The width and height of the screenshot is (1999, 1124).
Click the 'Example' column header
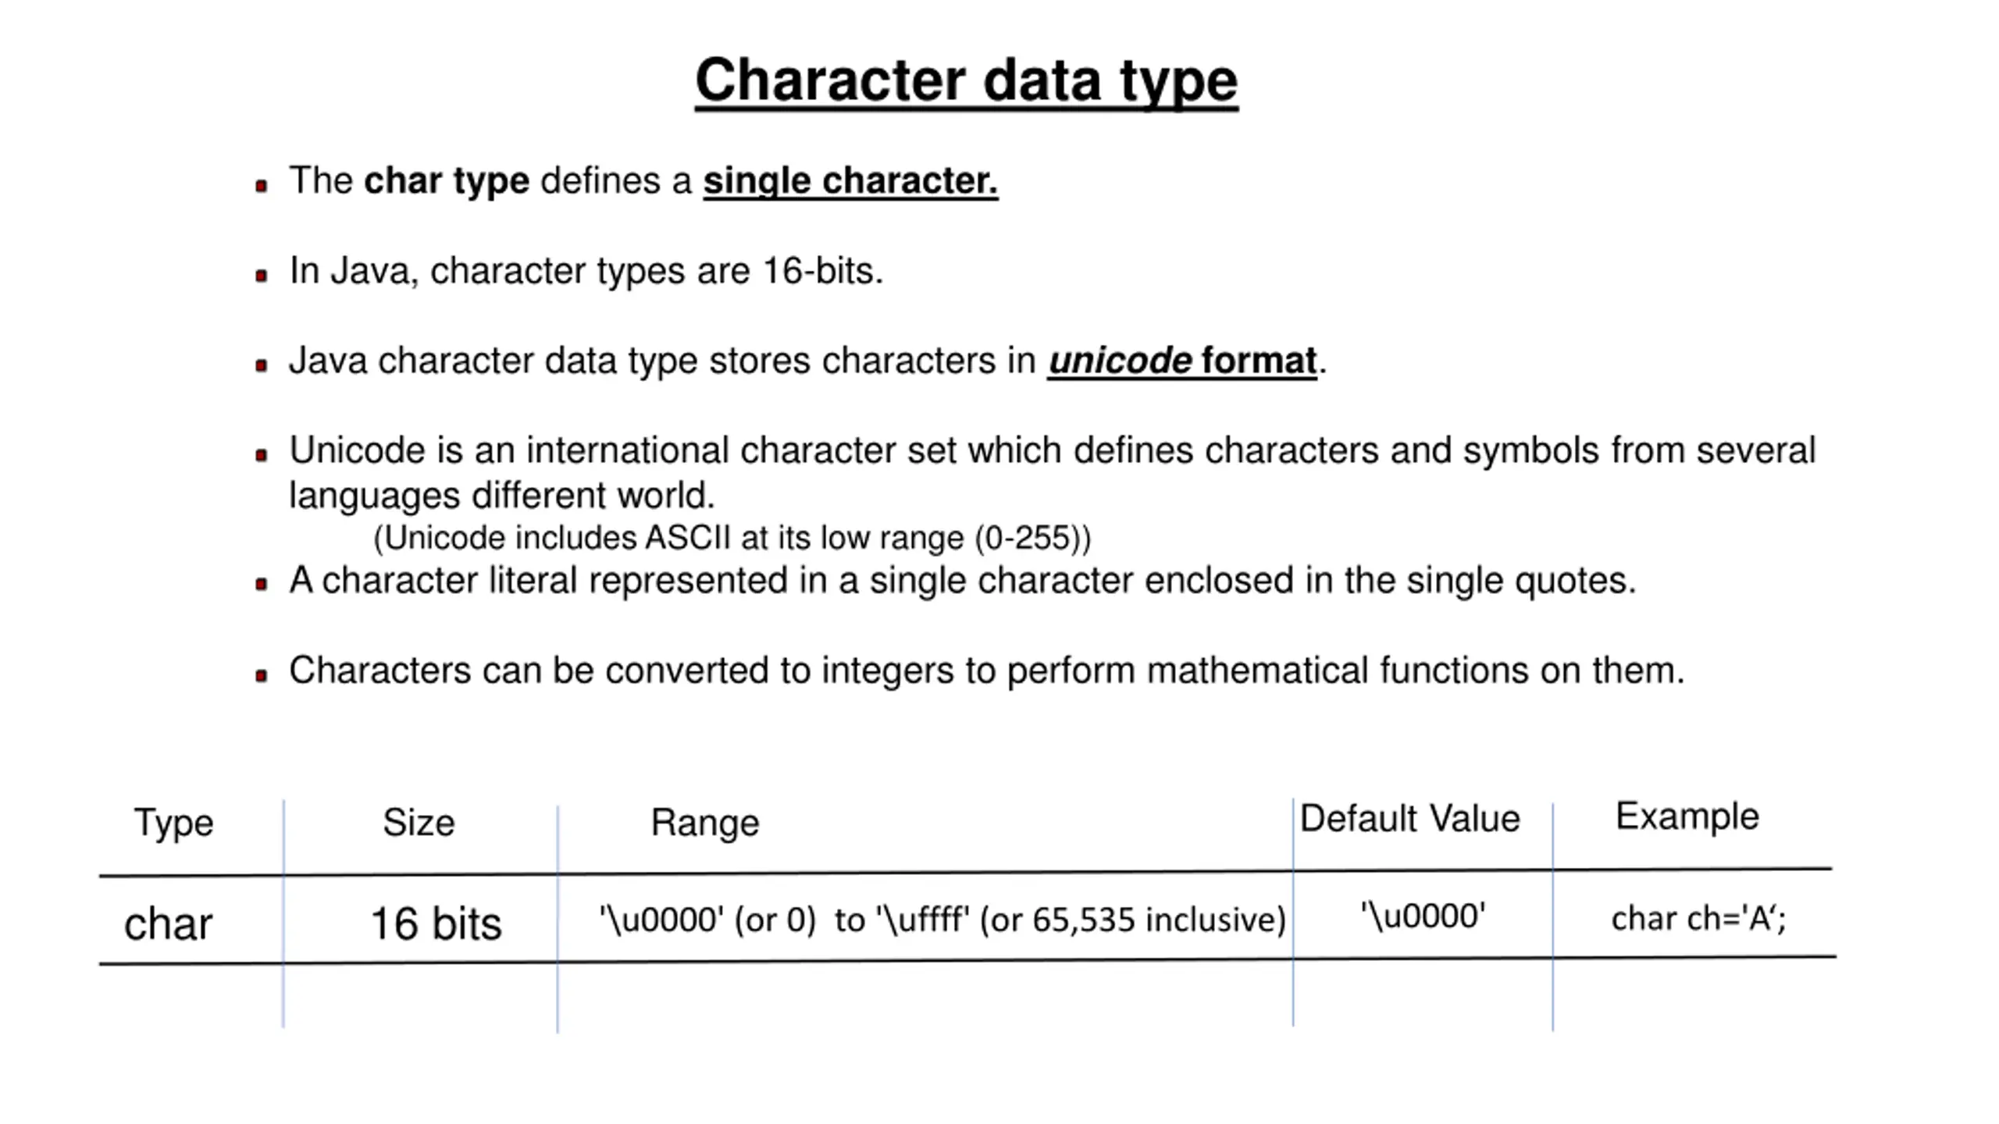tap(1687, 818)
